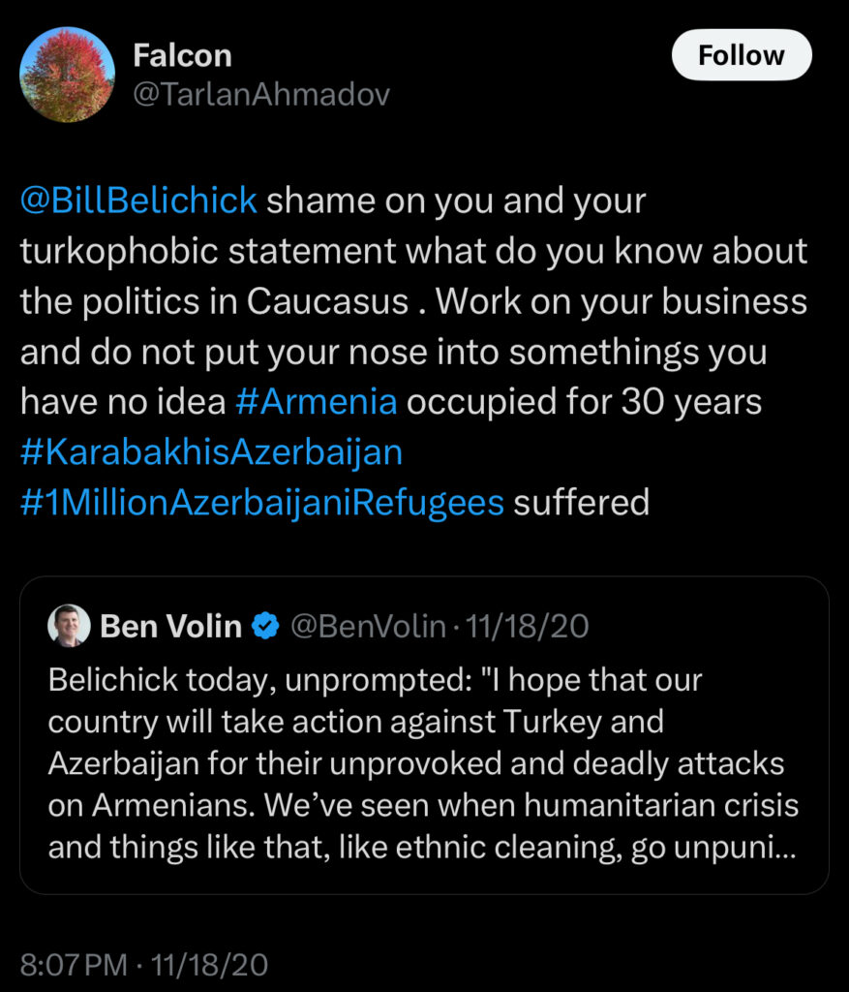Select the #Armenia hashtag
This screenshot has height=992, width=849.
(316, 402)
